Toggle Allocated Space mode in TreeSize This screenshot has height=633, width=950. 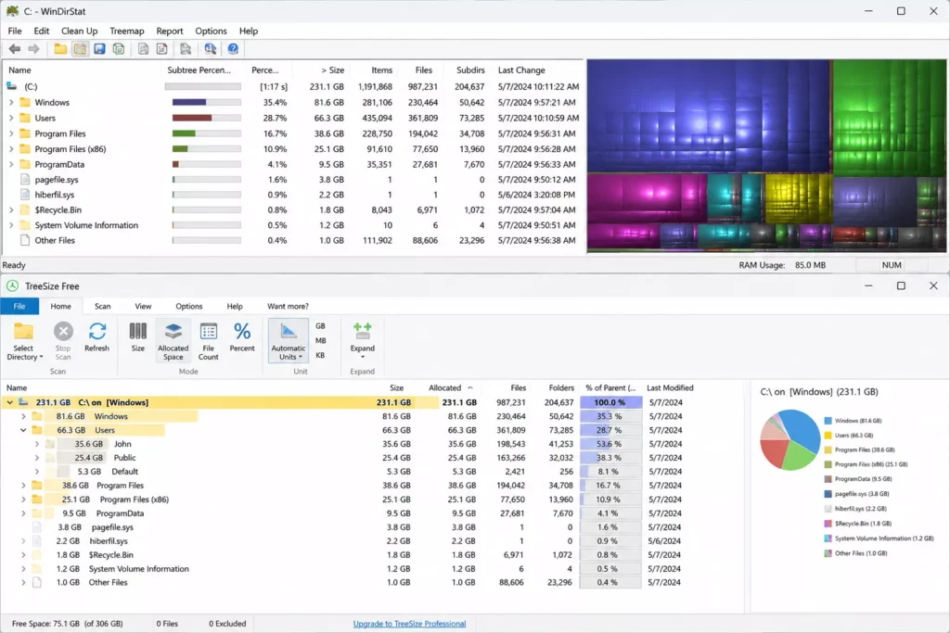tap(173, 341)
